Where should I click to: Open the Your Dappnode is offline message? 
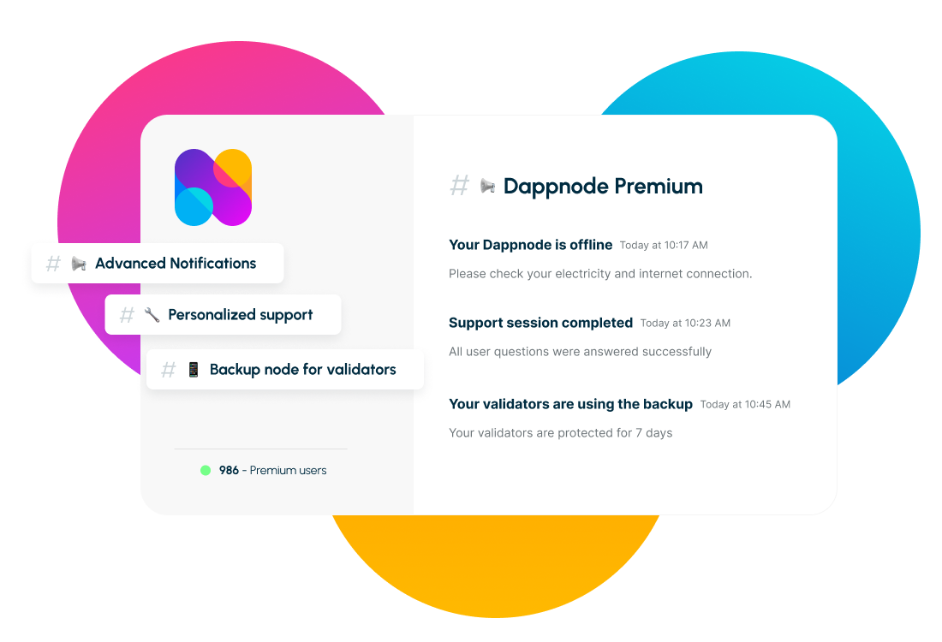[531, 245]
